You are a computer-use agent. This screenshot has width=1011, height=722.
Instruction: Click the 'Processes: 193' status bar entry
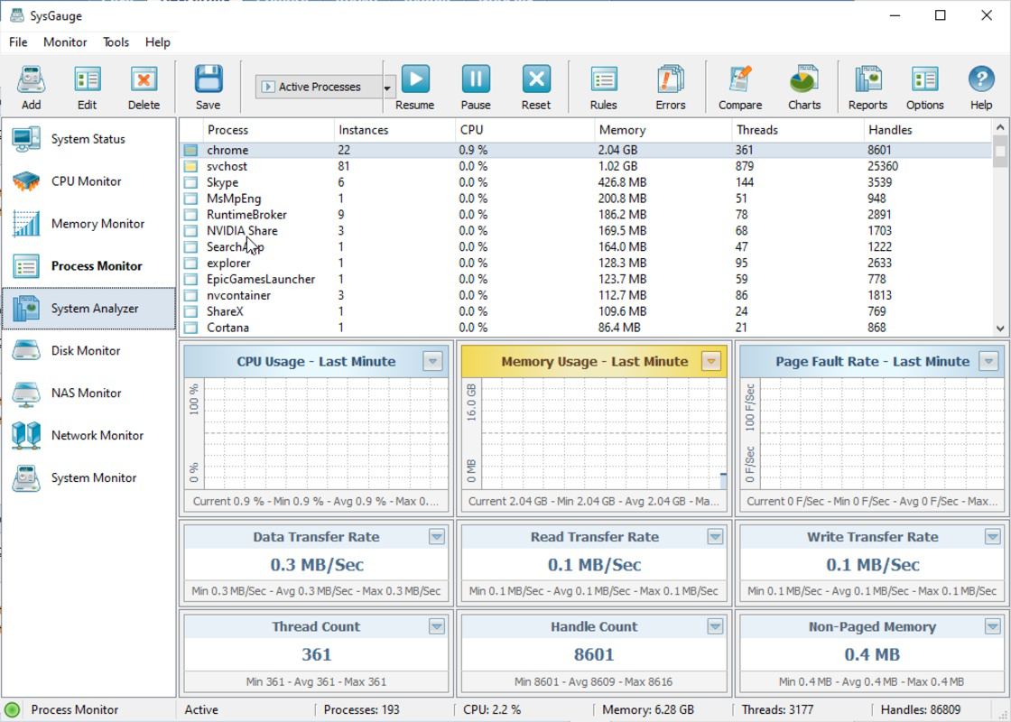coord(362,710)
